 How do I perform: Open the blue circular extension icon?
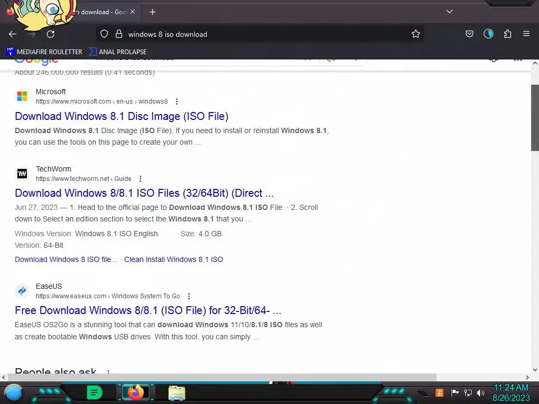488,34
